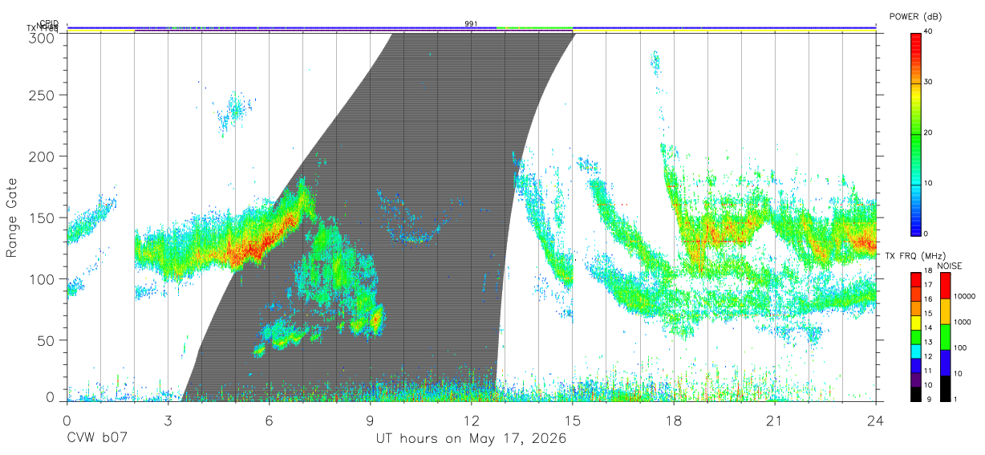Select the 50 tick label on the Range Gate axis
985x455 pixels.
click(45, 340)
